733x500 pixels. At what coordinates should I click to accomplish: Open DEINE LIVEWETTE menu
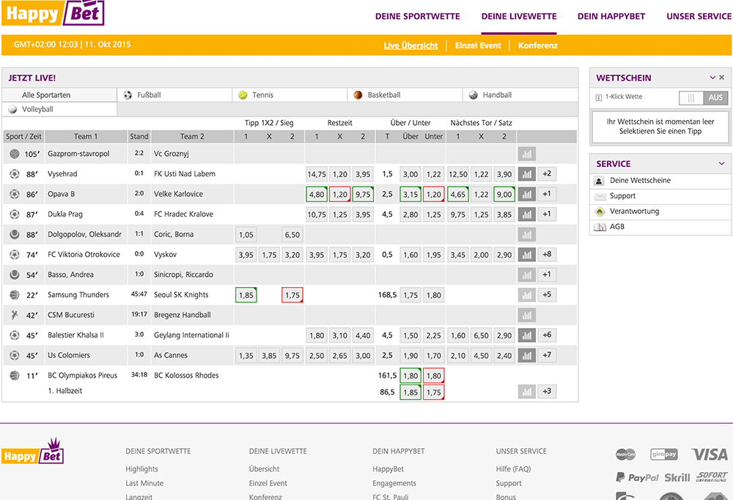[x=519, y=16]
